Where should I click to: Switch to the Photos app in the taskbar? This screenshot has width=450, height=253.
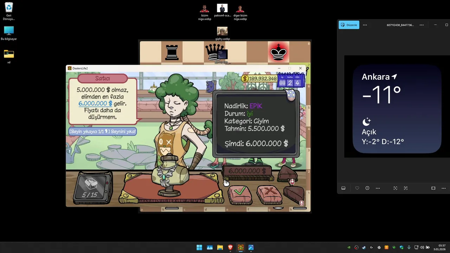tap(251, 247)
